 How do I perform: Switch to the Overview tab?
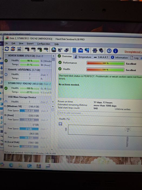pyautogui.click(x=65, y=56)
